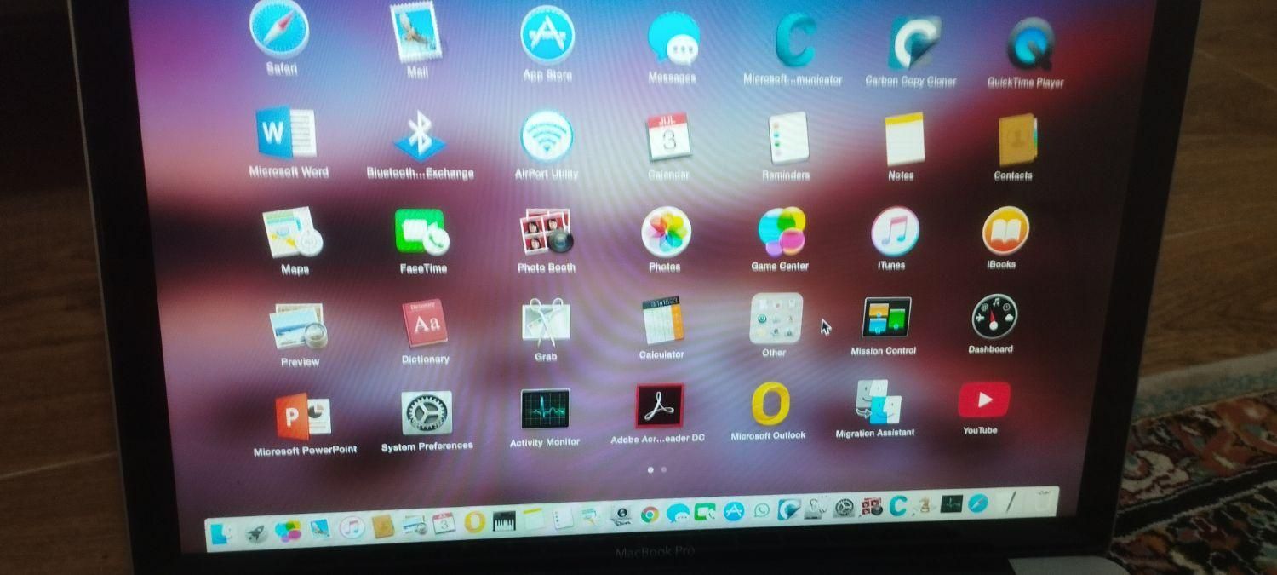Click the Launchpad rocket in the Dock
This screenshot has height=575, width=1277.
(255, 533)
